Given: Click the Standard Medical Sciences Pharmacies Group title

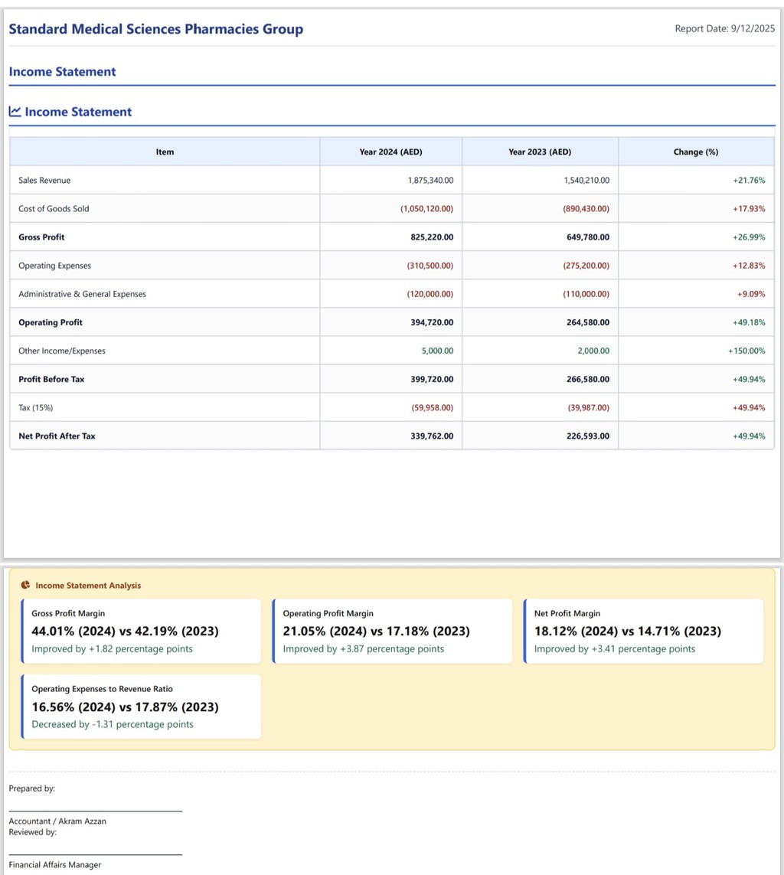Looking at the screenshot, I should 155,29.
